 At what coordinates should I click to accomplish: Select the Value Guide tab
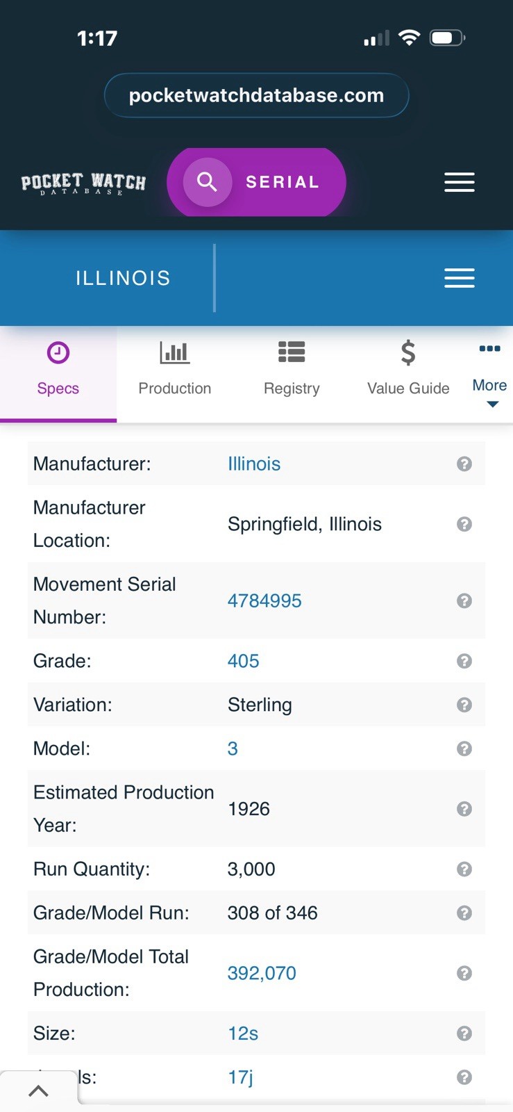pos(408,370)
